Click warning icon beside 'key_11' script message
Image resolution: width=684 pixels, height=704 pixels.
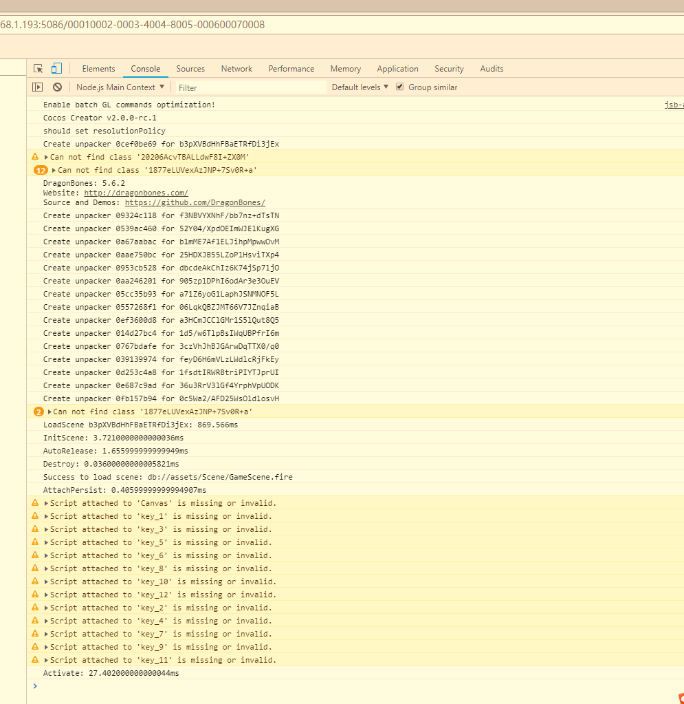pos(36,659)
